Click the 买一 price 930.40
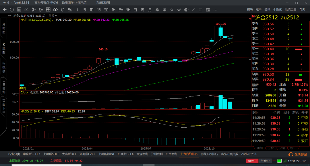This screenshot has height=166, width=310. tap(268, 49)
